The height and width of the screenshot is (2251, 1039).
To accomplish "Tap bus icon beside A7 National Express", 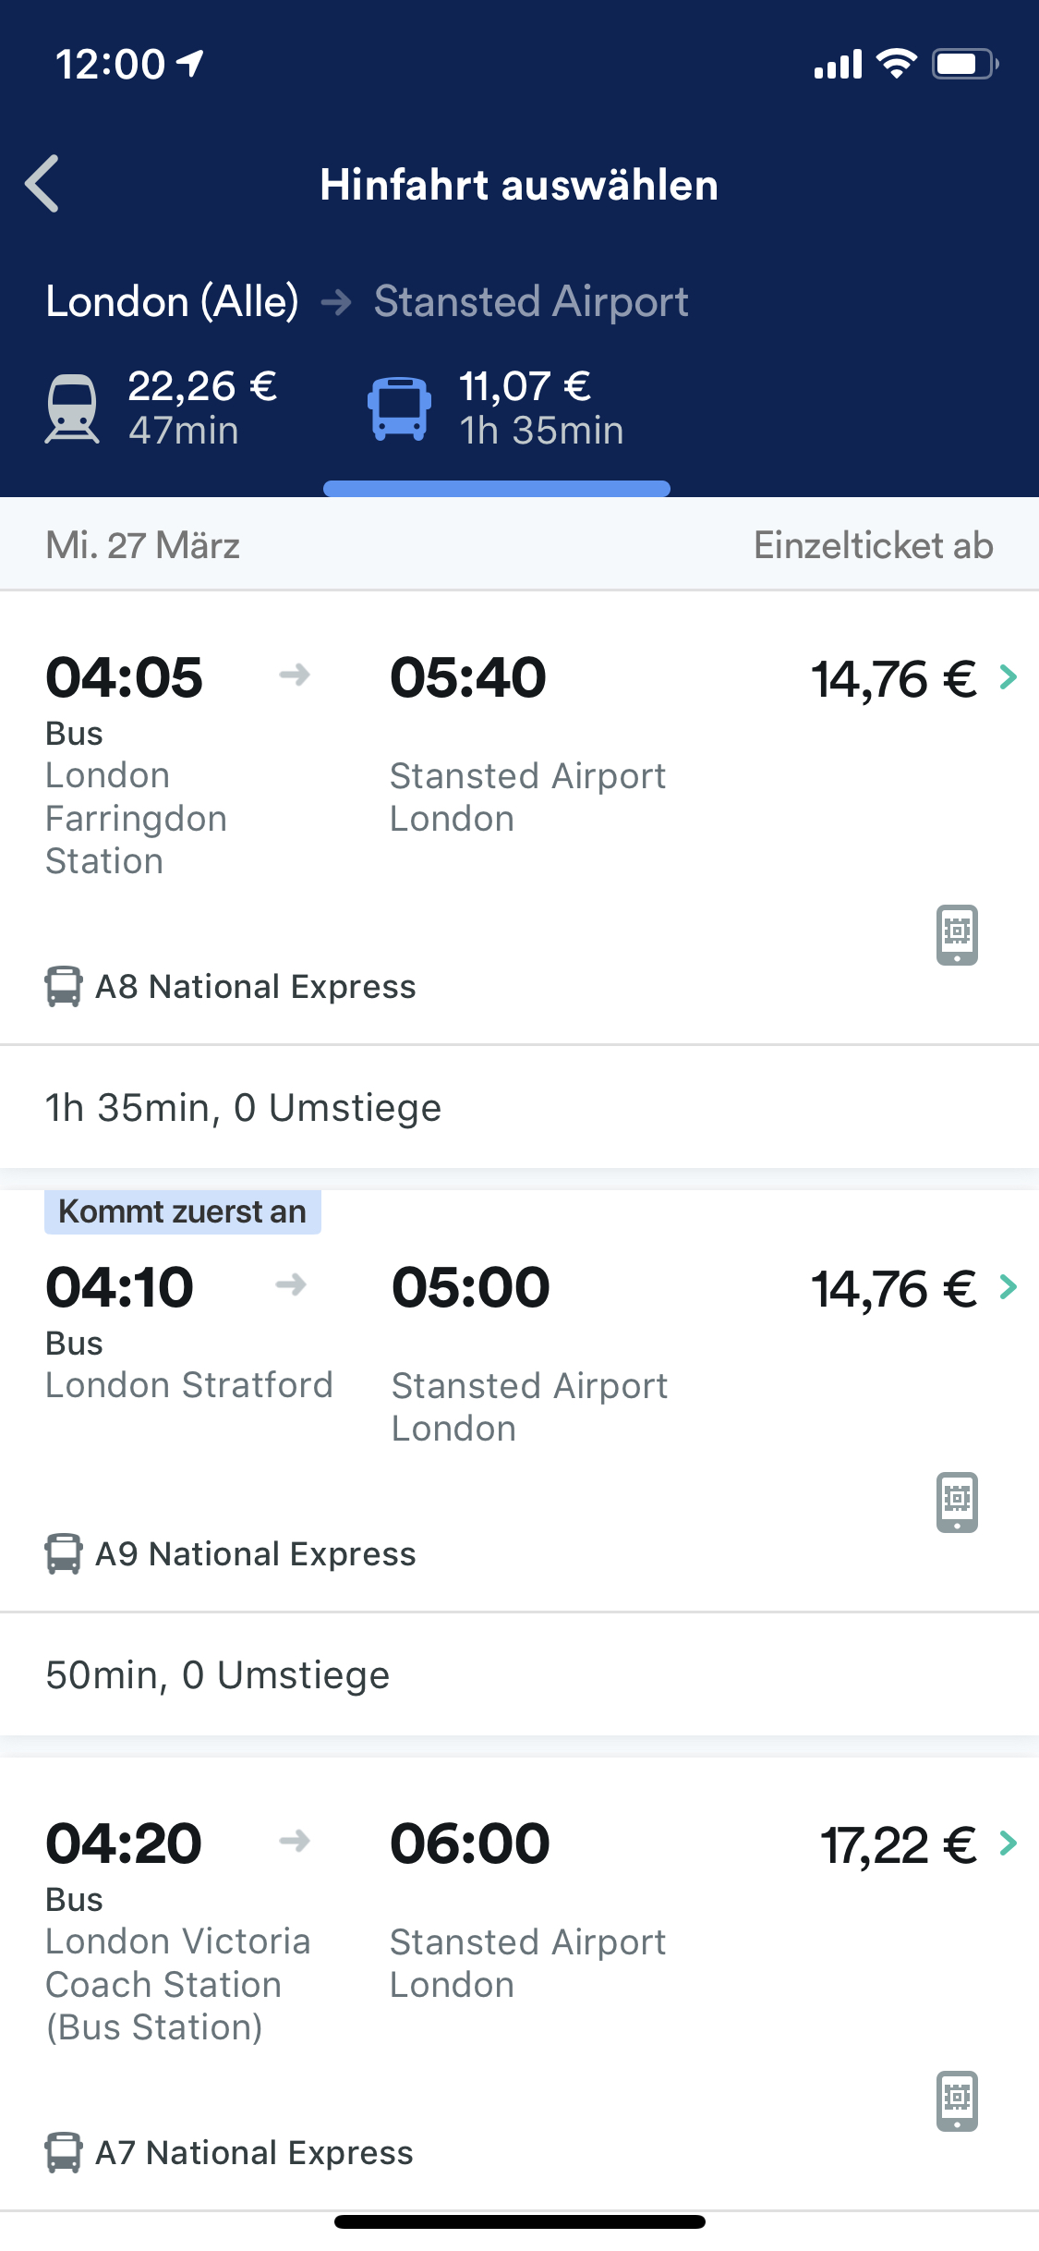I will pos(63,2152).
